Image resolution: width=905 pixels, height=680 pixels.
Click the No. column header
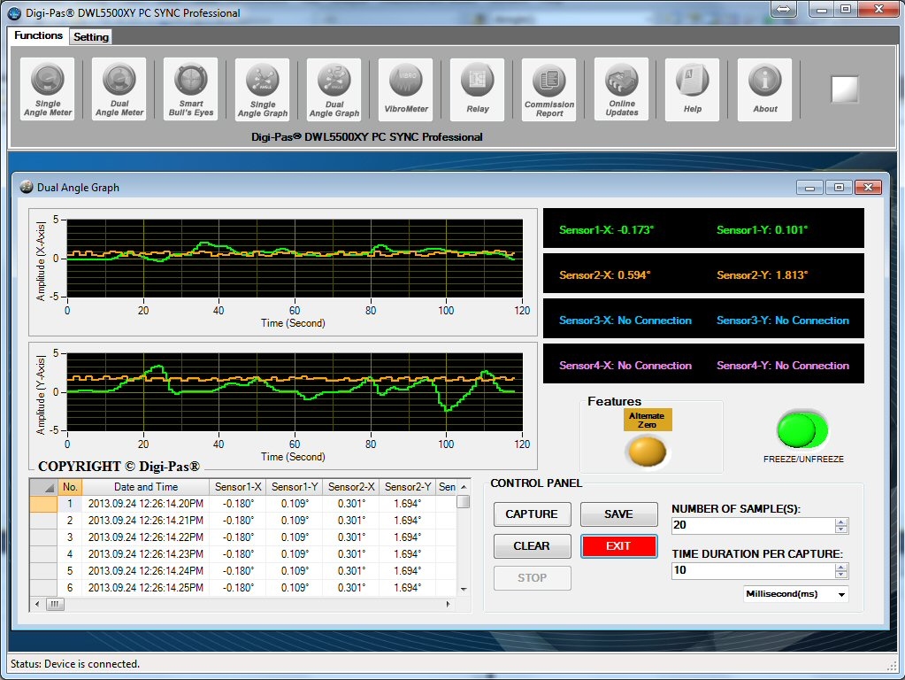point(70,487)
